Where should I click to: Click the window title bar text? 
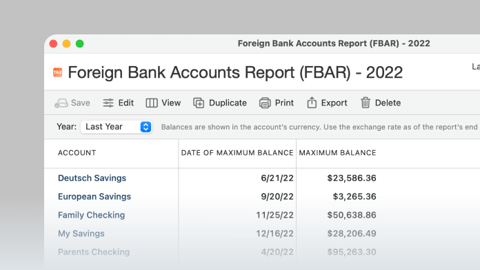334,43
